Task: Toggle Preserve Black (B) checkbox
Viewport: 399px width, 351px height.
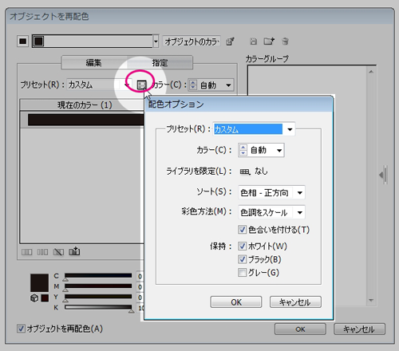Action: click(x=242, y=259)
